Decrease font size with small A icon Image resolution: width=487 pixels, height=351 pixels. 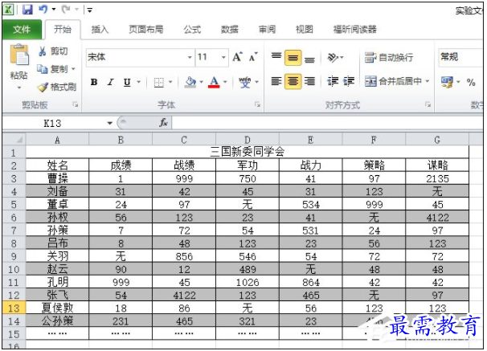tap(253, 57)
